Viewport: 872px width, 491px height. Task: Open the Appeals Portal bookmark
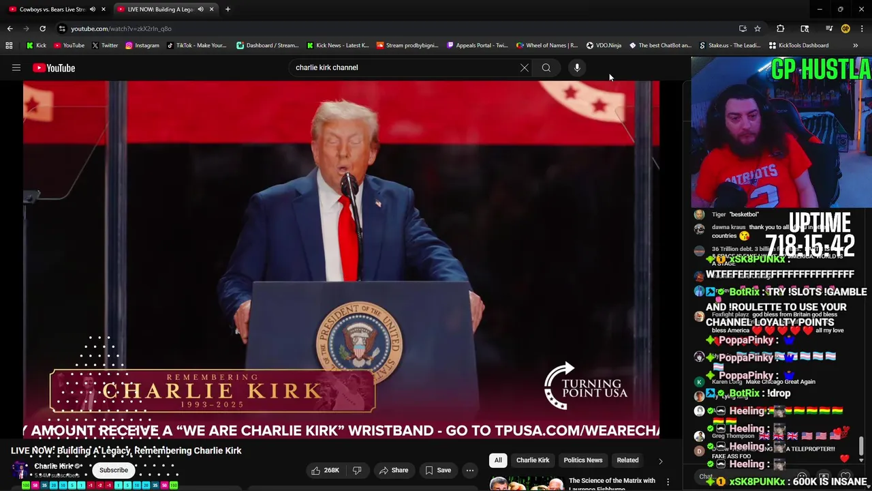point(477,45)
